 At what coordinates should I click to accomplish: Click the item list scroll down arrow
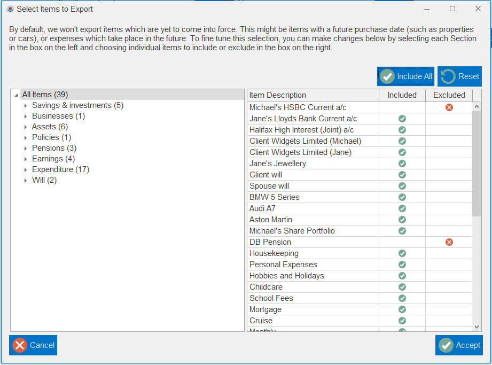477,327
